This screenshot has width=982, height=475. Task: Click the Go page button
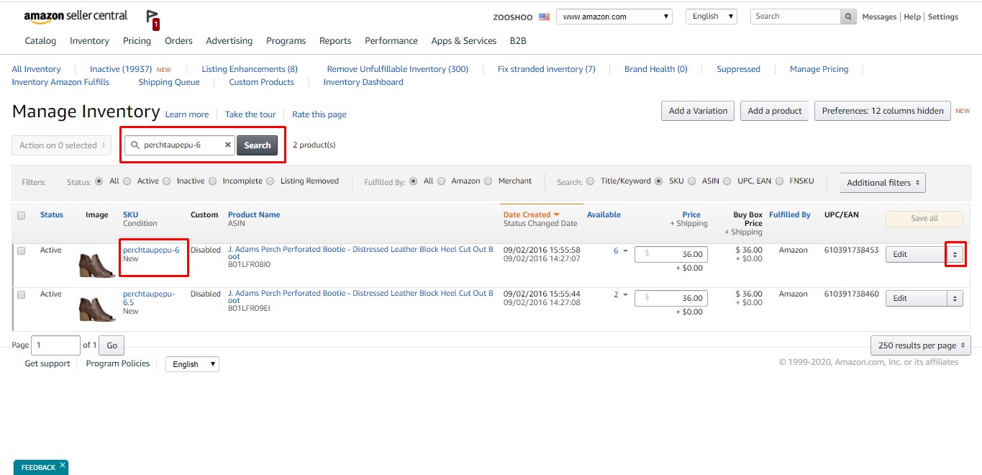click(x=112, y=345)
